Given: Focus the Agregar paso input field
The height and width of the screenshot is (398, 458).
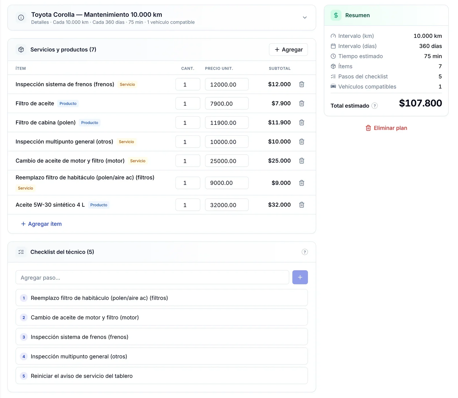Looking at the screenshot, I should click(152, 277).
